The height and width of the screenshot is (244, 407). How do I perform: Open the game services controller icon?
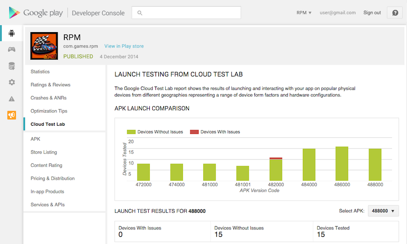point(11,50)
